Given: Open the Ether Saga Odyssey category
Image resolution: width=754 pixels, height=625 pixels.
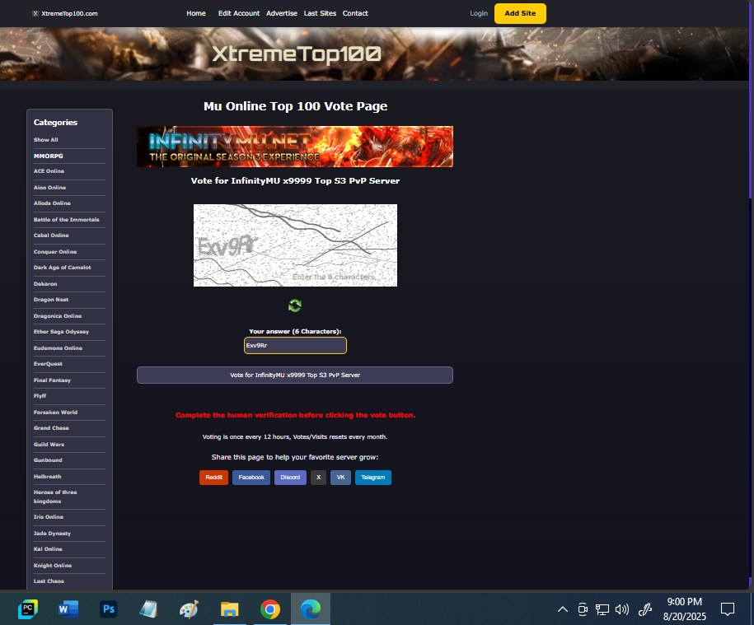Looking at the screenshot, I should 61,332.
